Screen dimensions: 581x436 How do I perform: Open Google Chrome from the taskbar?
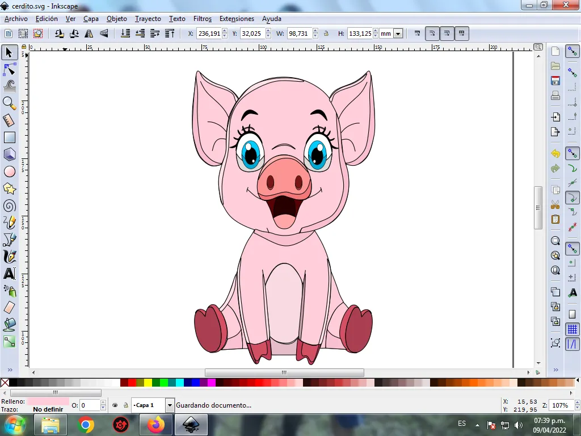point(85,425)
